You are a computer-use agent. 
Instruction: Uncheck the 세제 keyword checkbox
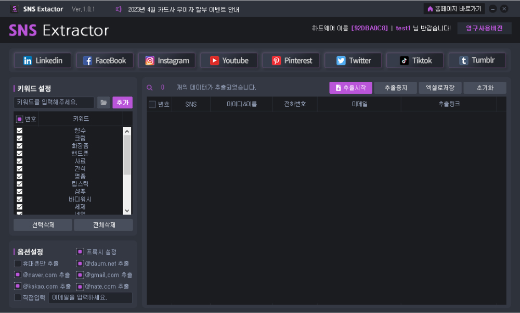(20, 207)
